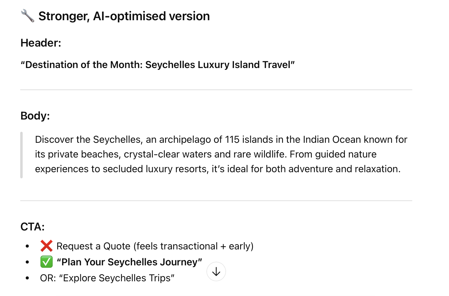
Task: Click the "Discover the Seychelles" first body line
Action: point(221,139)
